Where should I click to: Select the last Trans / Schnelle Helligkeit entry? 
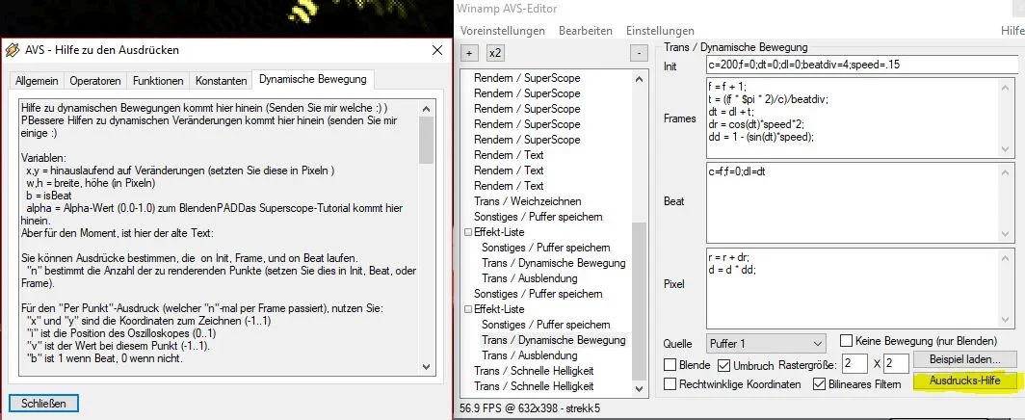[x=534, y=386]
